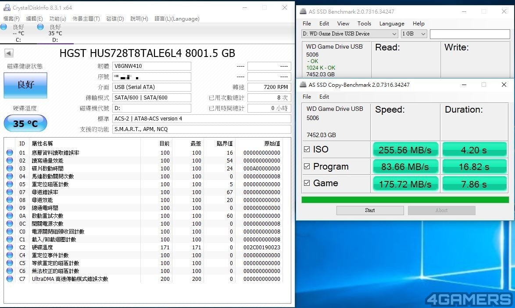
Task: Open the 1 GB test size dropdown
Action: click(x=414, y=34)
